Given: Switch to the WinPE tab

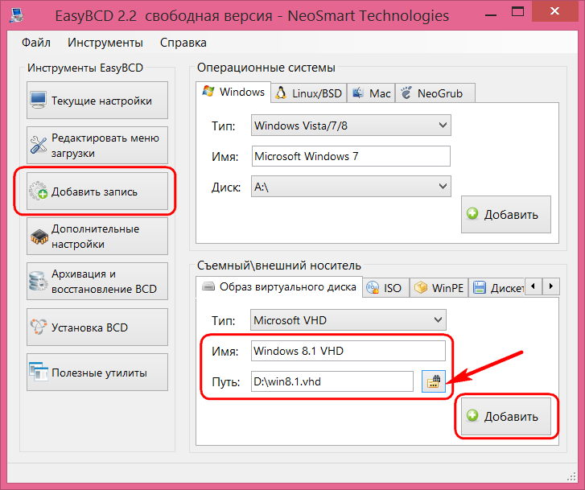Looking at the screenshot, I should (439, 288).
